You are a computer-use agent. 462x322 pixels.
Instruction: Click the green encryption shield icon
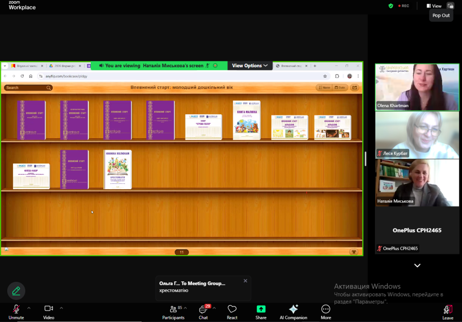pos(391,6)
